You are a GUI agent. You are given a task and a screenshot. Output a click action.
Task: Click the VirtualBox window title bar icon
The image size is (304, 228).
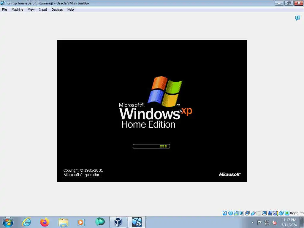3,3
